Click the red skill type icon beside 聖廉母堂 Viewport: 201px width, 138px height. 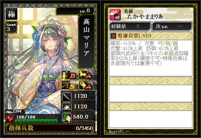tap(113, 36)
